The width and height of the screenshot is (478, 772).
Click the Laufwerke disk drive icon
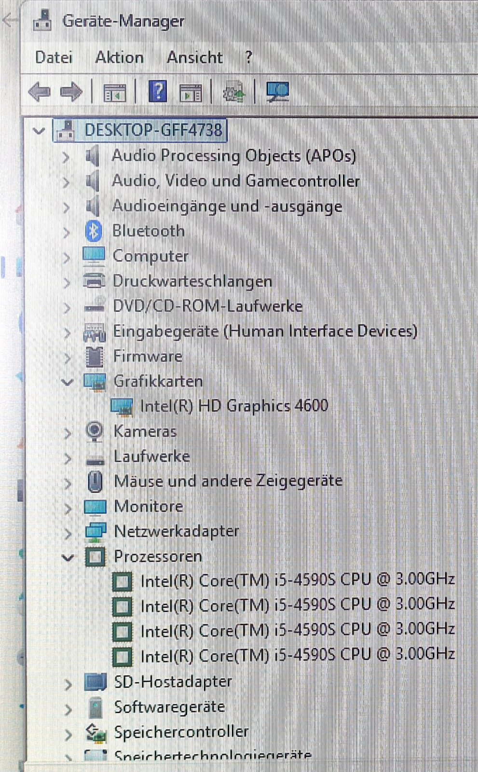point(95,459)
